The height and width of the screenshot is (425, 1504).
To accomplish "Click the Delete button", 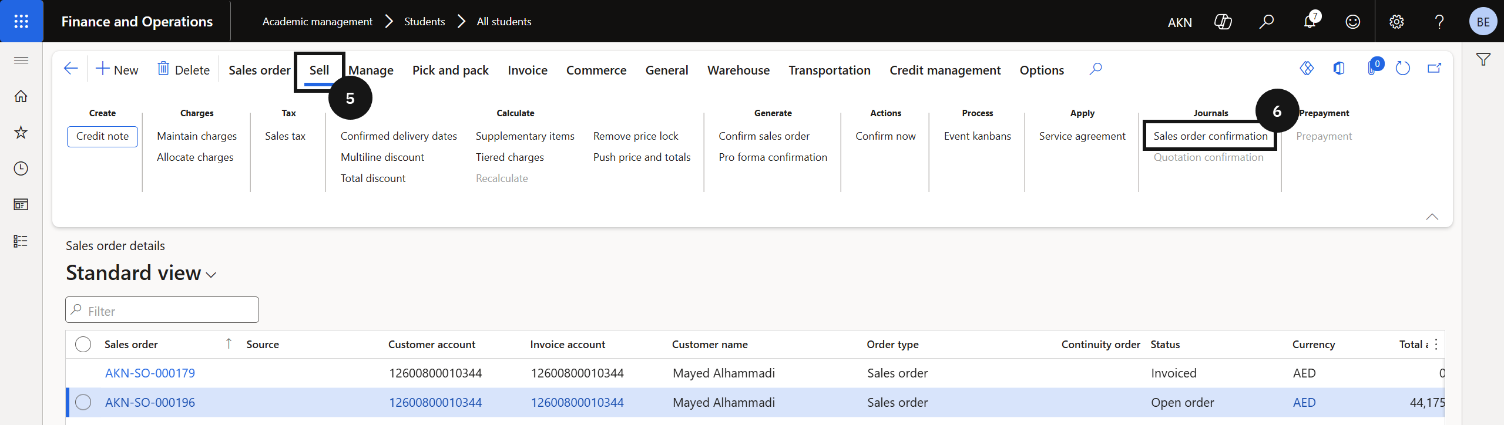I will coord(184,70).
